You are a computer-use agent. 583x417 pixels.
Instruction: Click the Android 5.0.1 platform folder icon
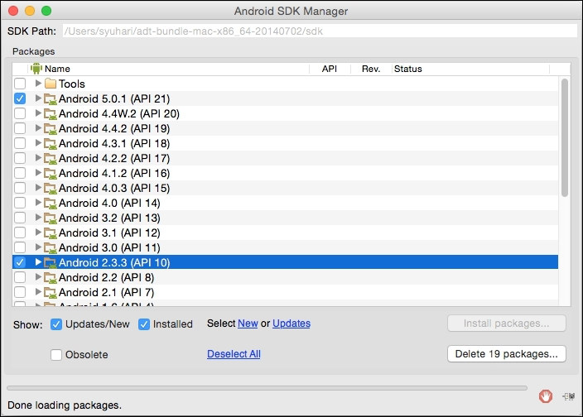click(50, 98)
